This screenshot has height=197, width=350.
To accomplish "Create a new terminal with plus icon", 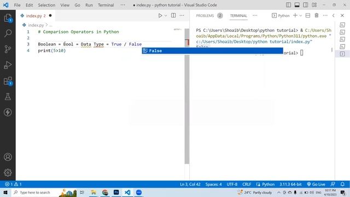I will [295, 15].
